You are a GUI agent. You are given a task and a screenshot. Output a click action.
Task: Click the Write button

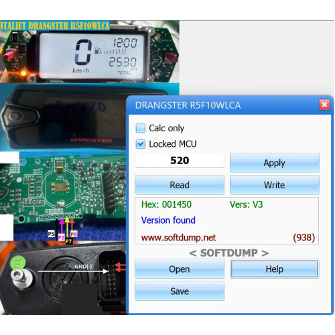[x=275, y=185]
